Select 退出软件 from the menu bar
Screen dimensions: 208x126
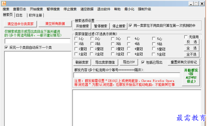coord(104,9)
